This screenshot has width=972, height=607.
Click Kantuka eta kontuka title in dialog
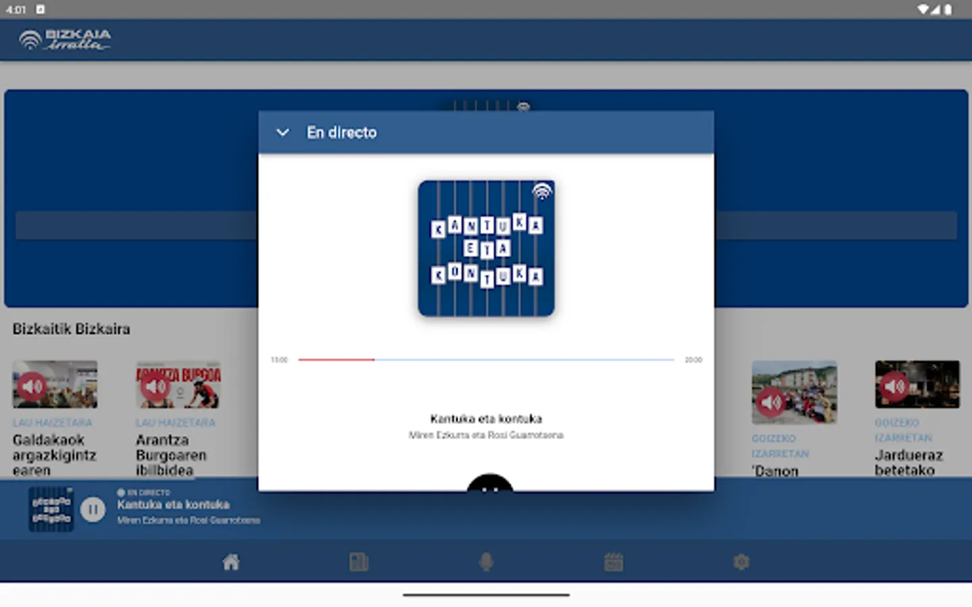pyautogui.click(x=486, y=419)
